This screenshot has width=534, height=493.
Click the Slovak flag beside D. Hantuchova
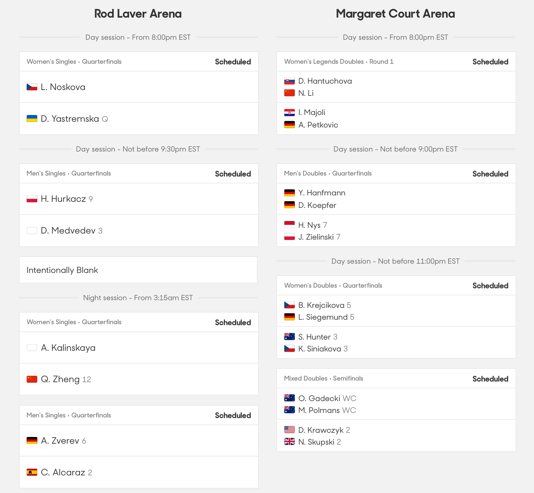[289, 81]
